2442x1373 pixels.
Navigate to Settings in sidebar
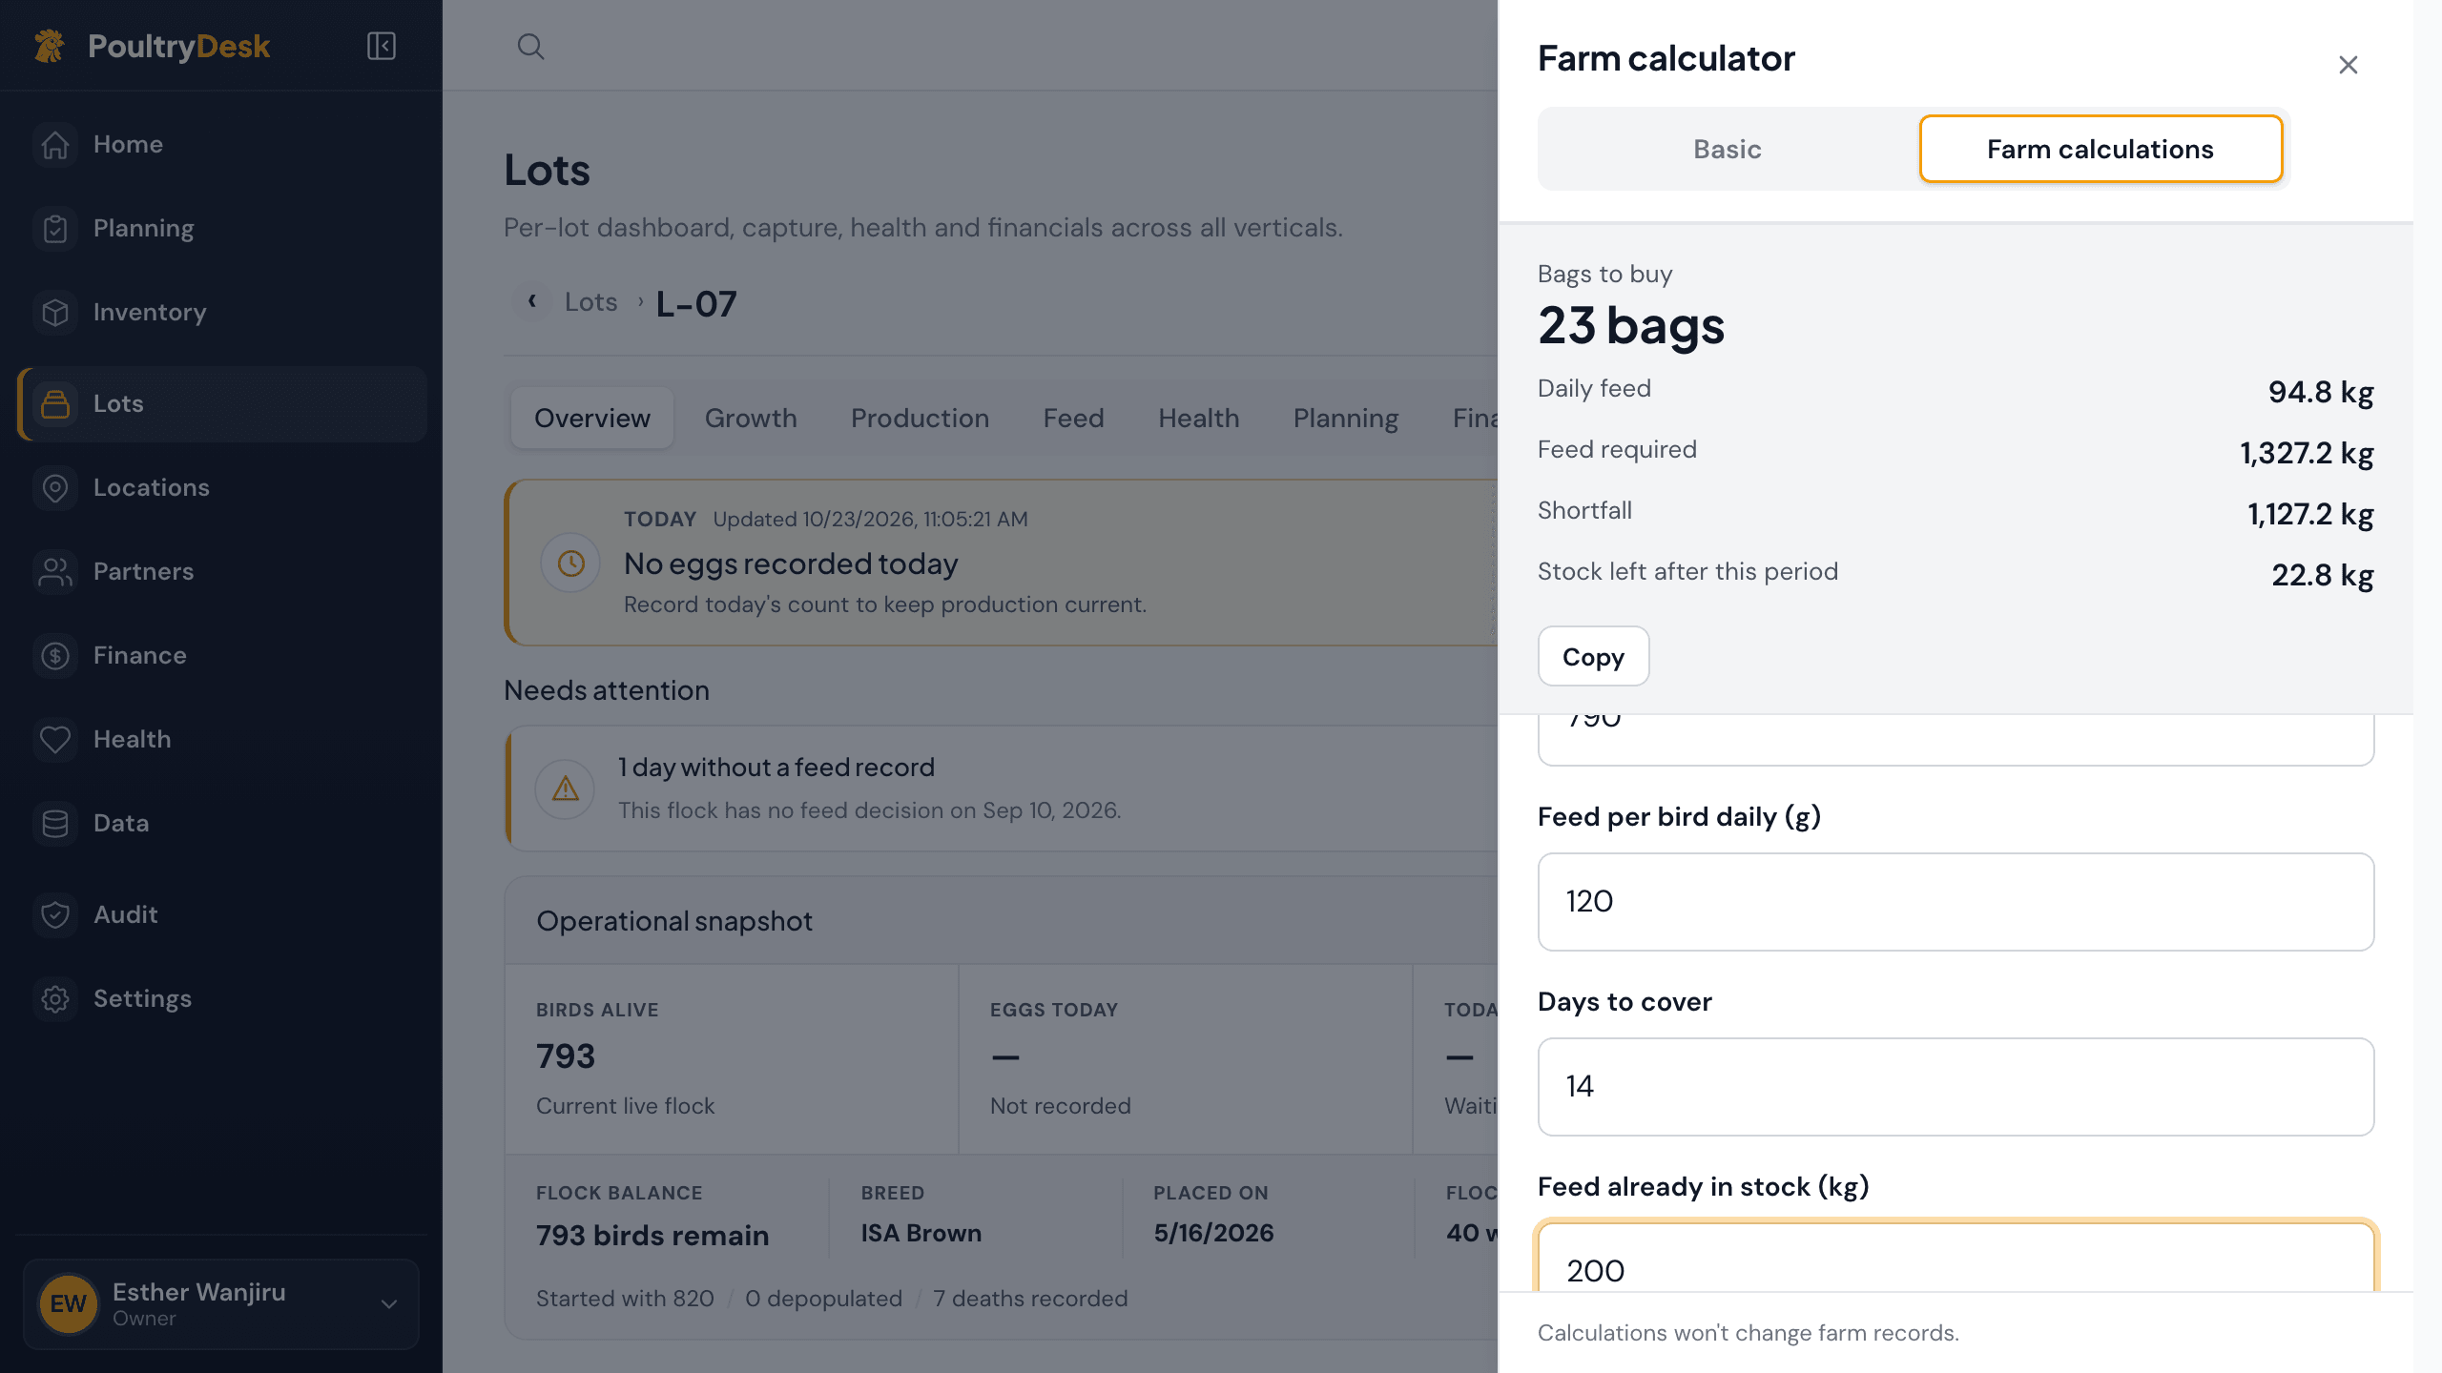point(221,999)
